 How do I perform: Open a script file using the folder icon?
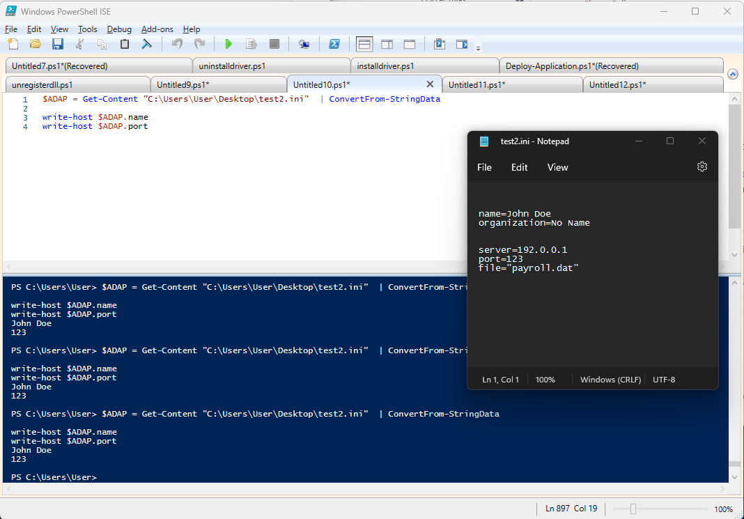(35, 44)
